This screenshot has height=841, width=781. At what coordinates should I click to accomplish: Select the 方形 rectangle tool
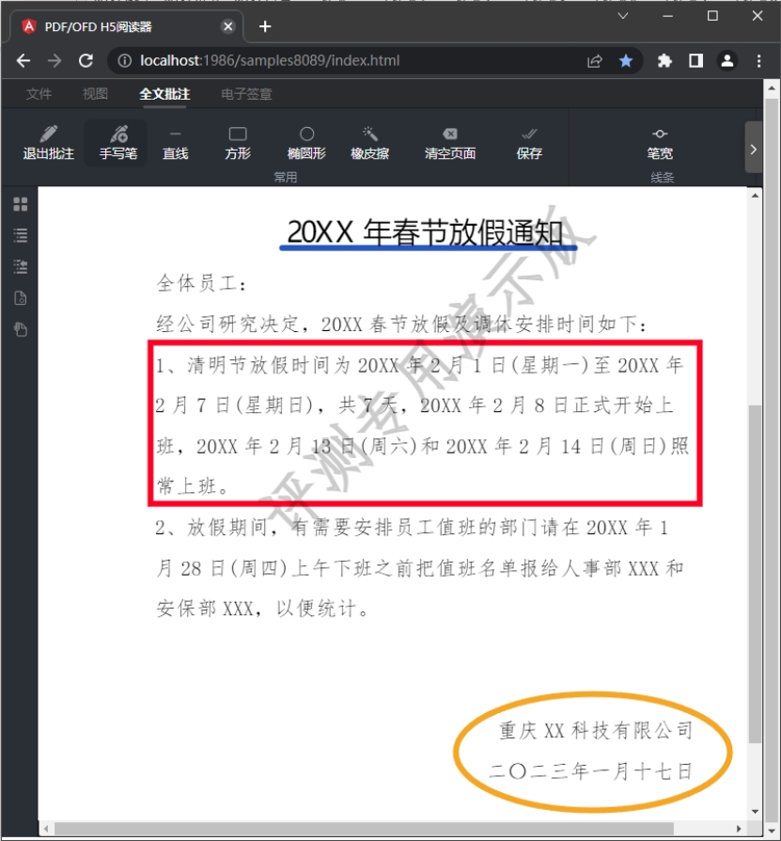pos(238,143)
